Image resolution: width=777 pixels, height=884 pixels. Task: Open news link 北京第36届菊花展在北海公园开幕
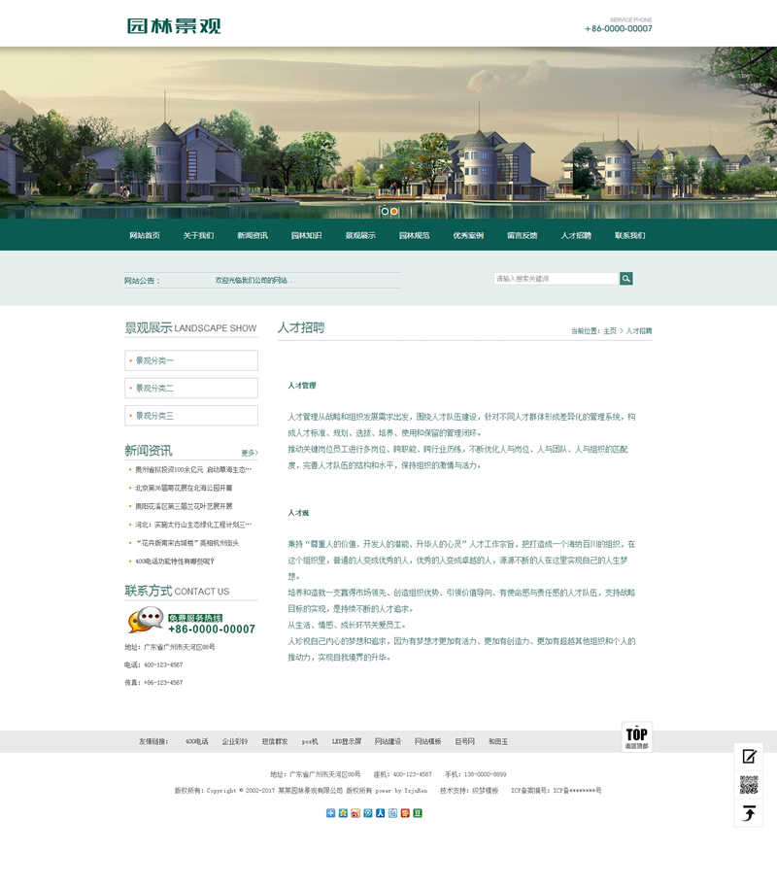point(184,488)
